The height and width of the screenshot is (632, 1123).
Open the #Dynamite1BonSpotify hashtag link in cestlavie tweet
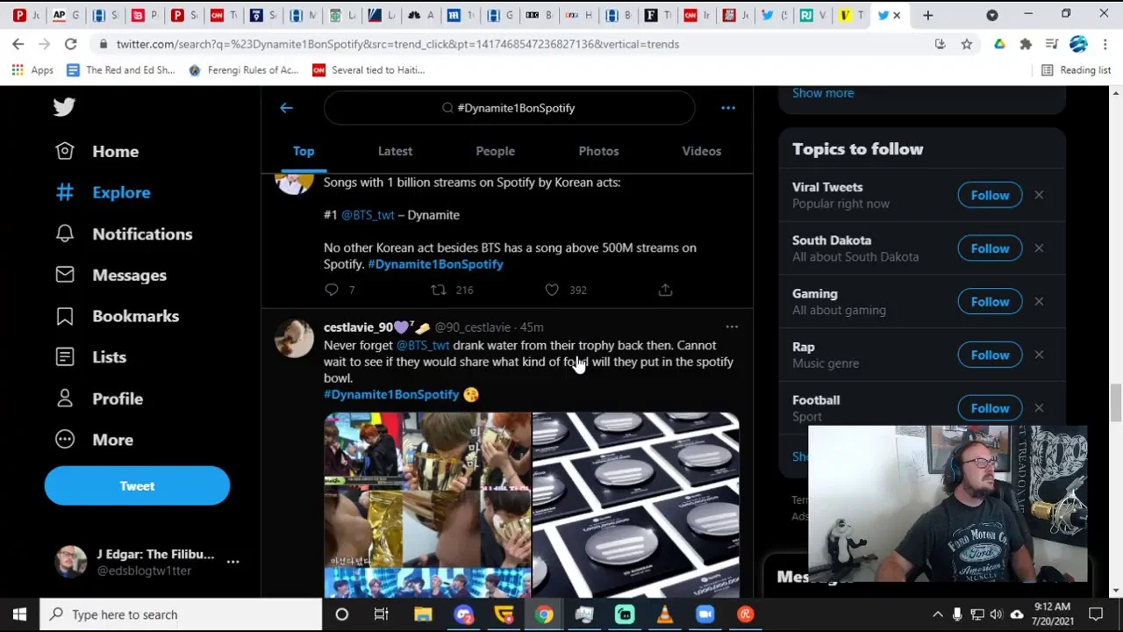pos(391,395)
